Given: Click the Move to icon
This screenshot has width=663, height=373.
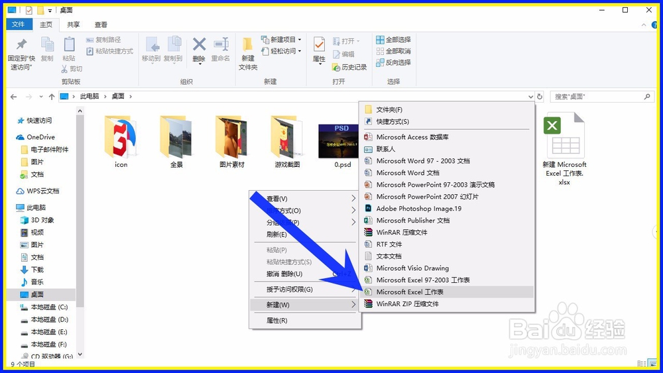Looking at the screenshot, I should coord(151,45).
